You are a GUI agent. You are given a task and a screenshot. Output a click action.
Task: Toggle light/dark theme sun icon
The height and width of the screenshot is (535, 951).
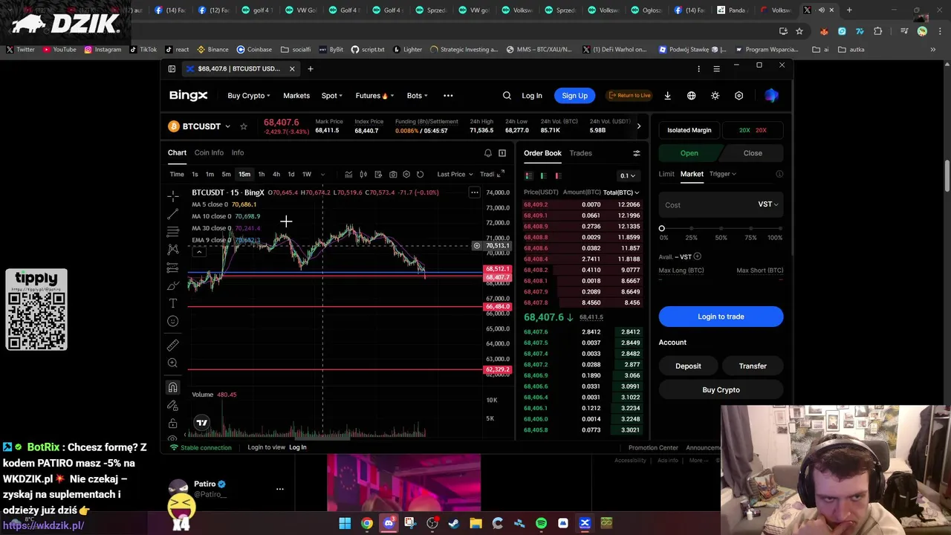[715, 95]
